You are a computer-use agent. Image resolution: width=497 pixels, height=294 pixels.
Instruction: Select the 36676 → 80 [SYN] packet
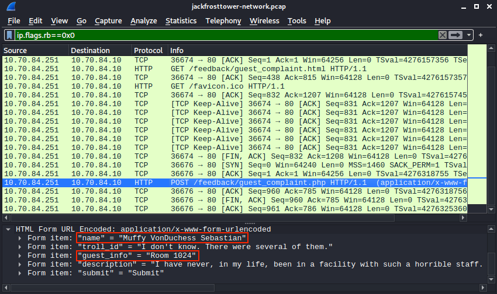[x=235, y=165]
